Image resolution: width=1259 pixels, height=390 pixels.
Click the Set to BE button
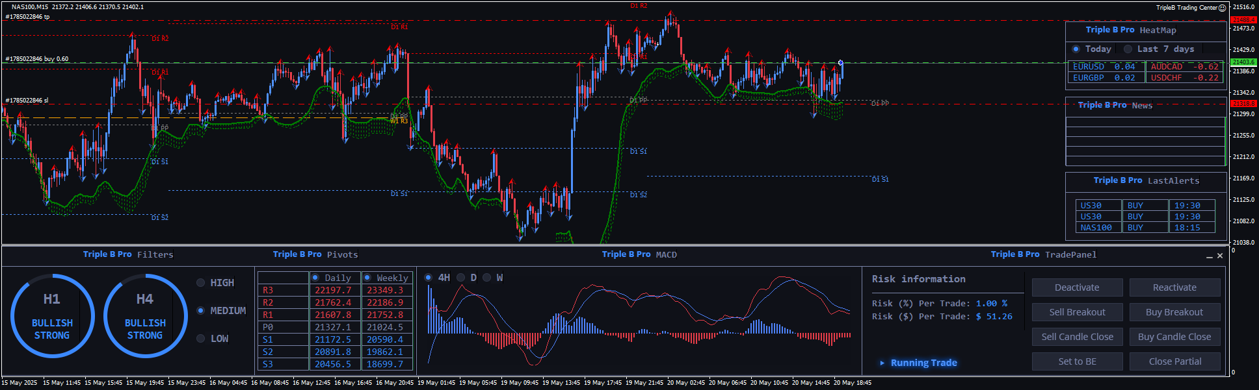(x=1077, y=361)
